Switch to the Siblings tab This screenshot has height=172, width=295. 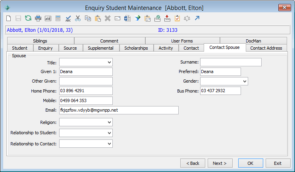coord(40,41)
